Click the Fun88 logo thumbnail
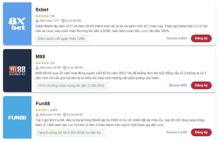Image resolution: width=218 pixels, height=142 pixels. [17, 117]
